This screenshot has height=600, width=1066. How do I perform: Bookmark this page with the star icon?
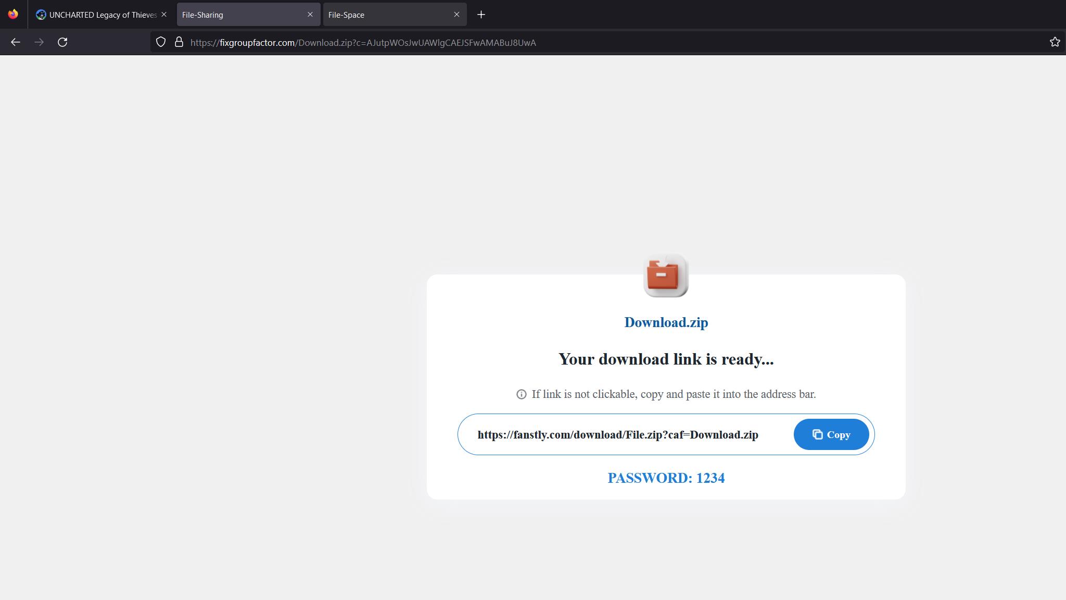[x=1055, y=42]
